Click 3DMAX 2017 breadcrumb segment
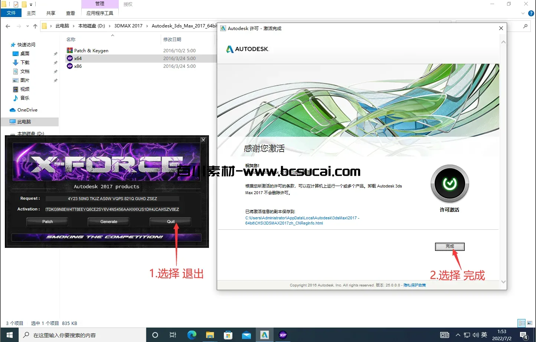This screenshot has width=536, height=342. click(x=128, y=26)
